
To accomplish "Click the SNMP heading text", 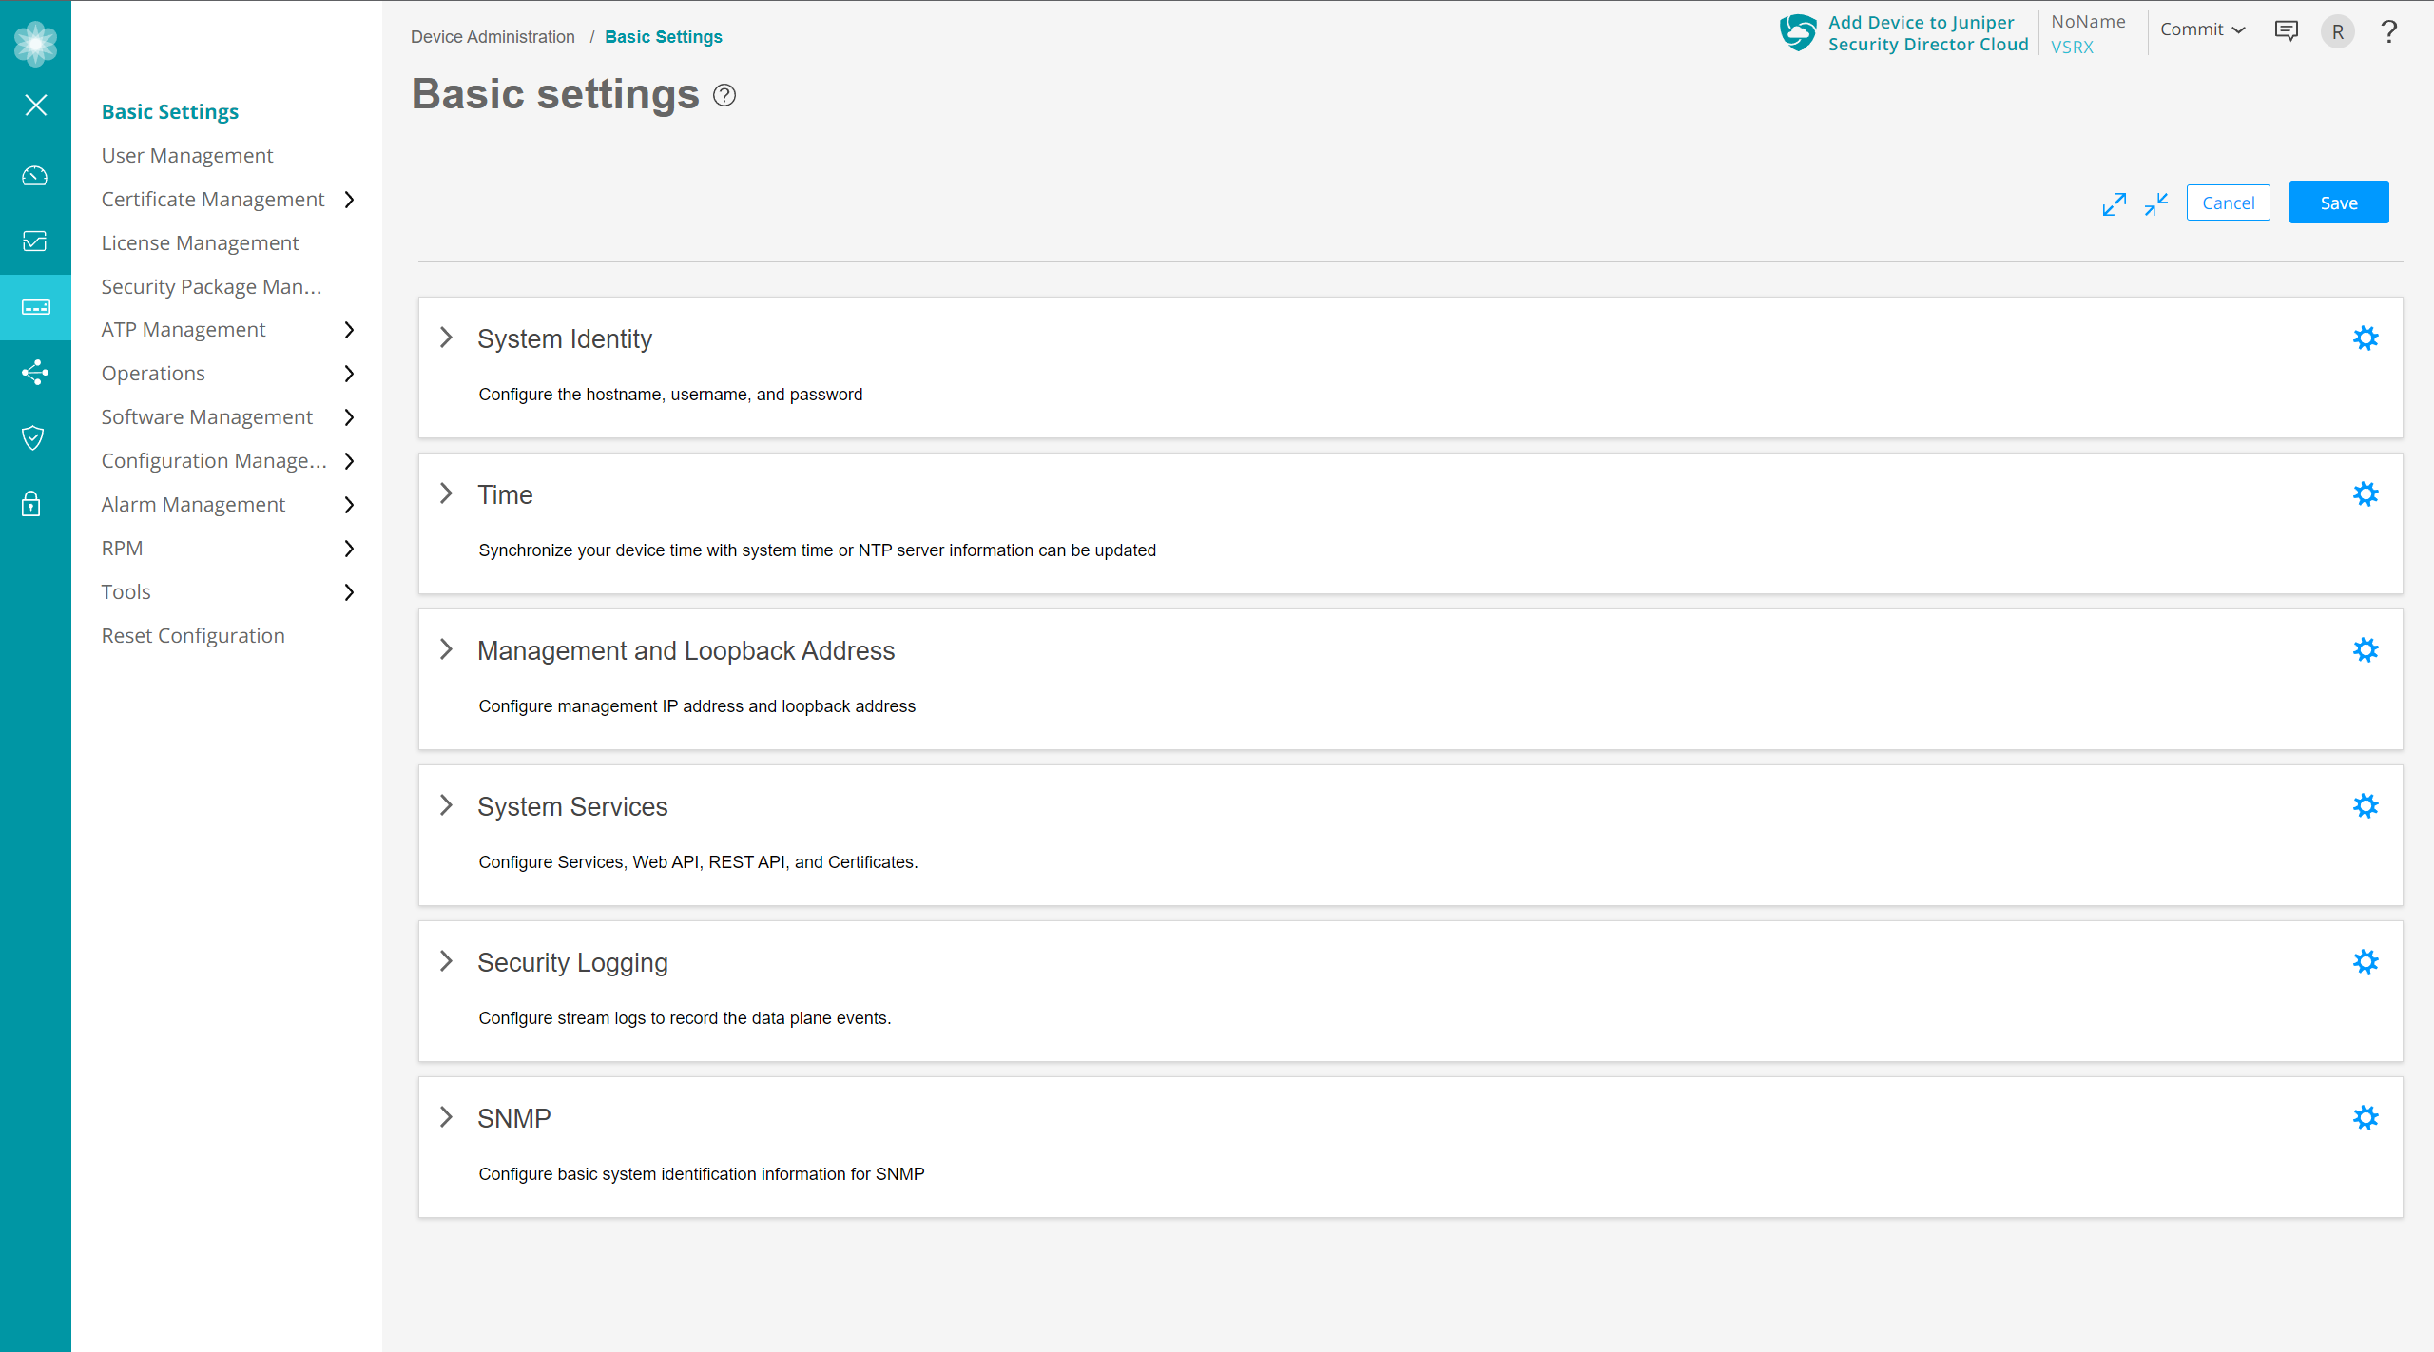I will pos(513,1118).
